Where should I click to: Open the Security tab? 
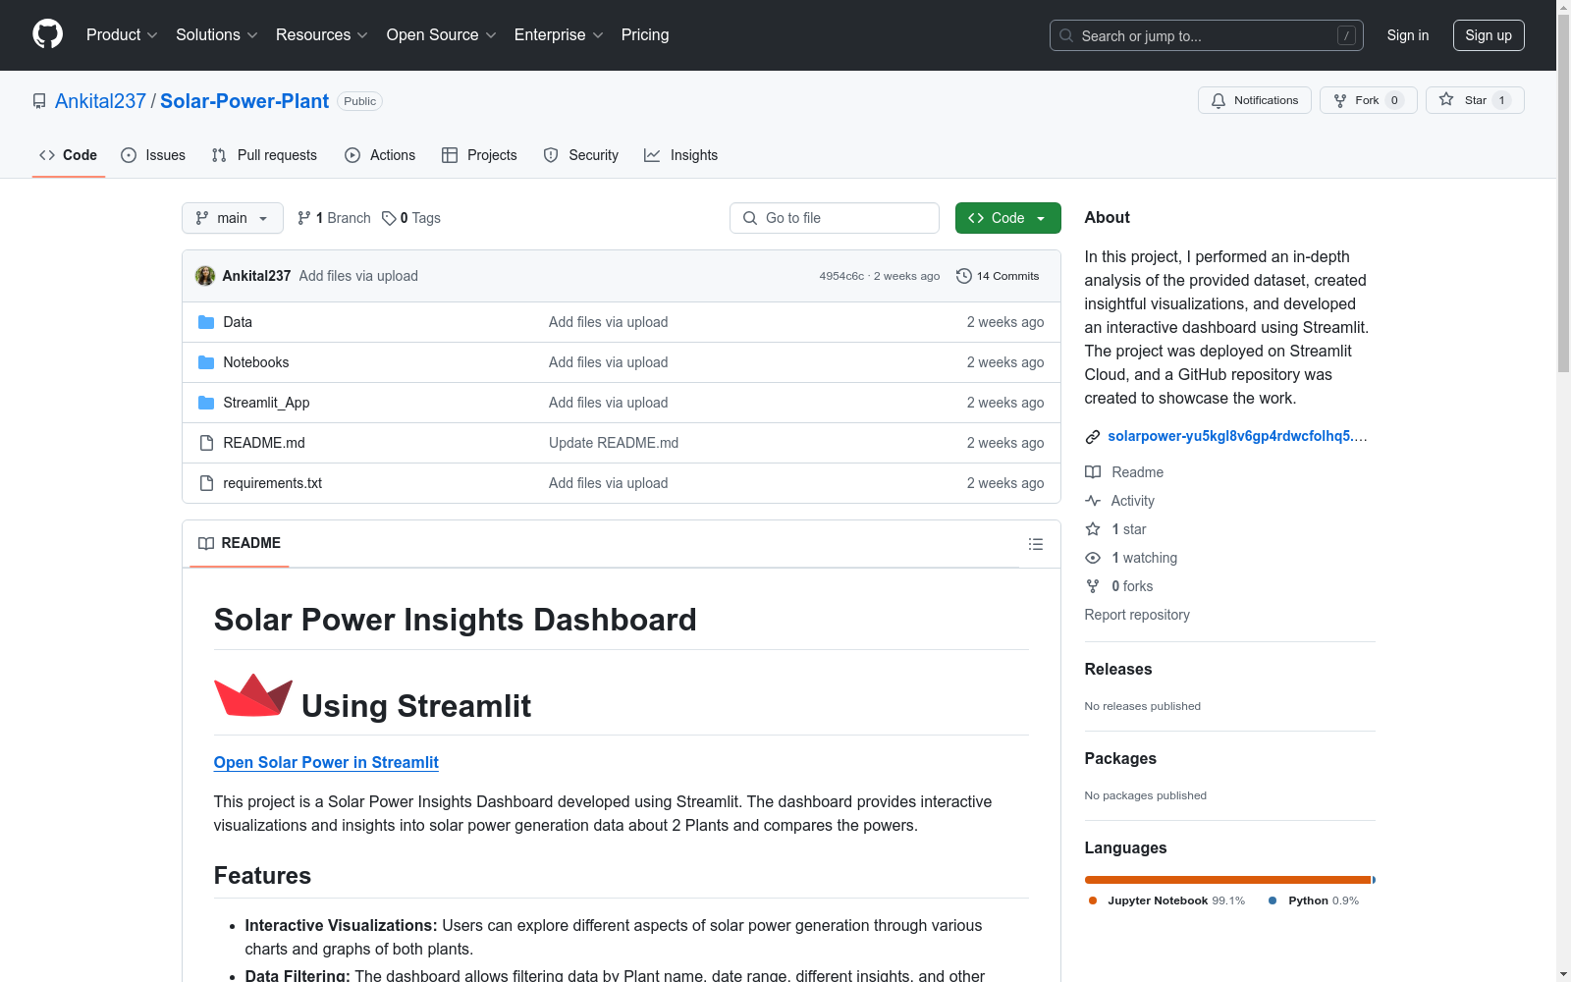581,155
